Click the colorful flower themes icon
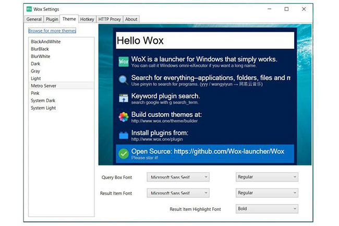 [x=124, y=117]
